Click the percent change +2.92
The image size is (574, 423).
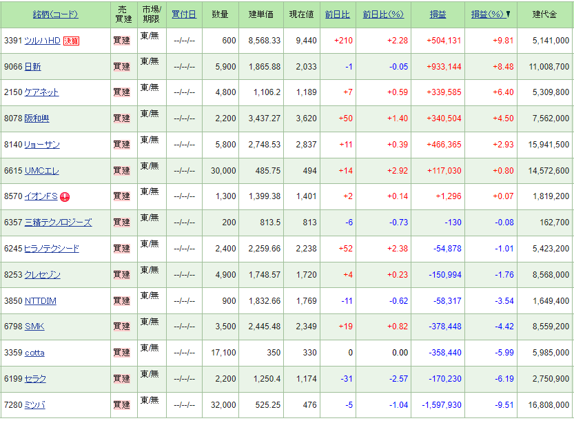pos(398,171)
